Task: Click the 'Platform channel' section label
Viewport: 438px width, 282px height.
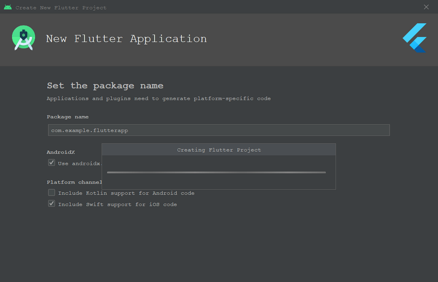Action: point(74,182)
